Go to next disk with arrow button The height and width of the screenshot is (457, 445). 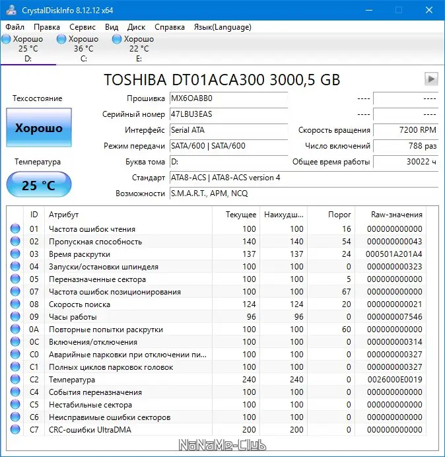(431, 79)
